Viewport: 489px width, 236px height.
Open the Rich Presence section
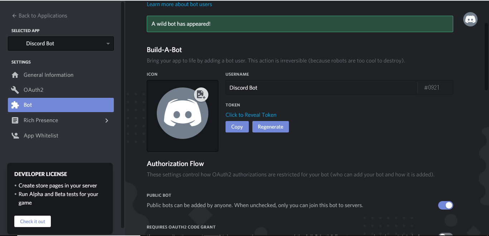(61, 120)
